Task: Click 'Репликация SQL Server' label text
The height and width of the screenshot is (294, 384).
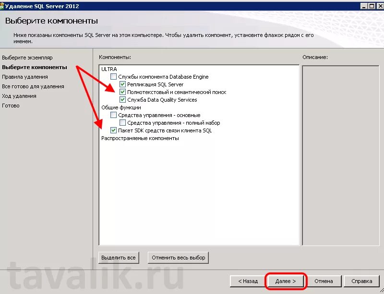Action: pos(155,84)
